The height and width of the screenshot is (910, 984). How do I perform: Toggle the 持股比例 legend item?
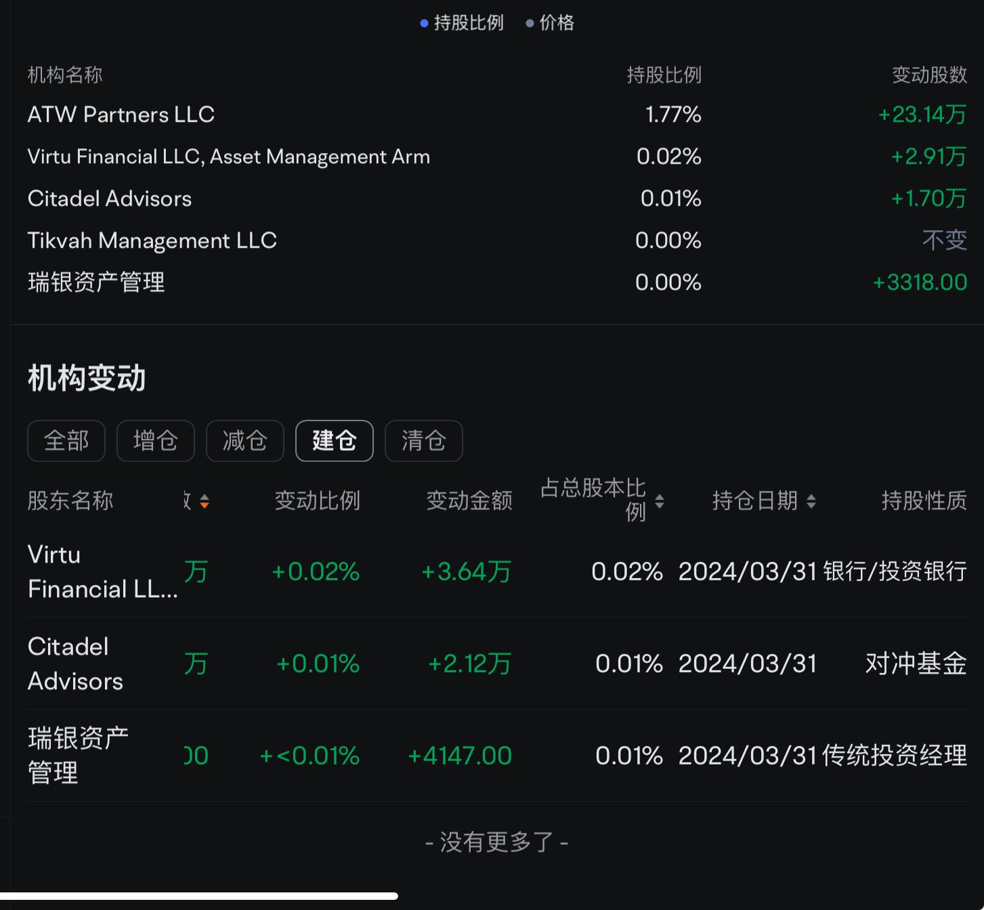pyautogui.click(x=462, y=23)
